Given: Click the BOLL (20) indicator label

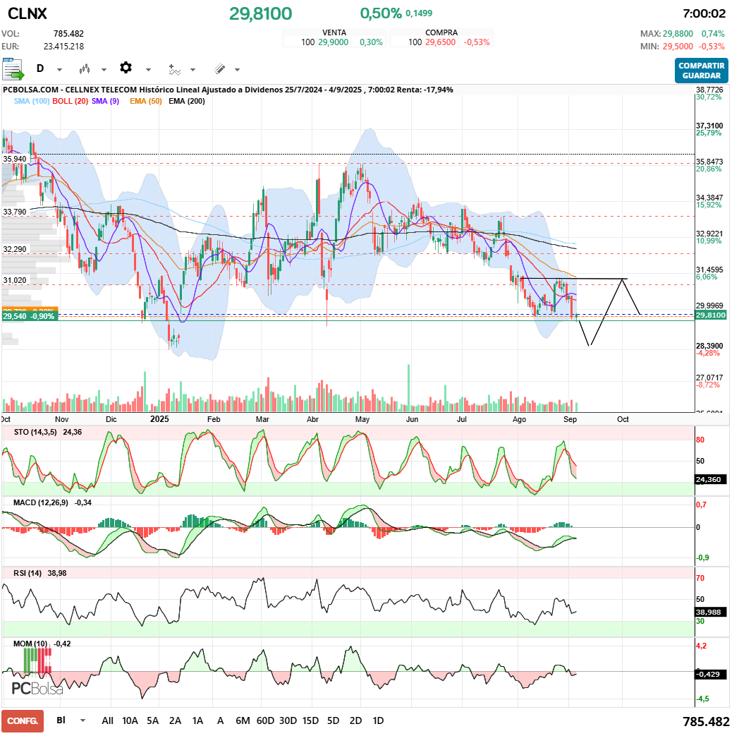Looking at the screenshot, I should click(71, 101).
